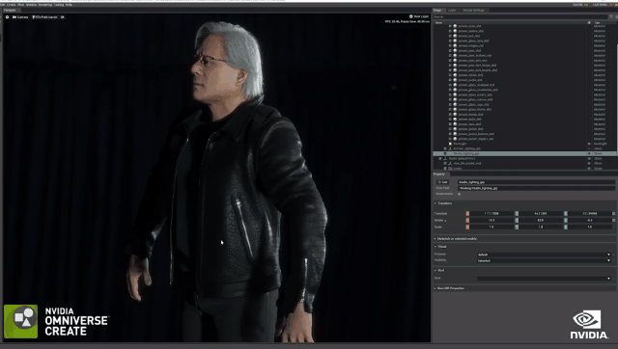This screenshot has height=349, width=618.
Task: Click the viewport eye display icon
Action: [x=62, y=17]
